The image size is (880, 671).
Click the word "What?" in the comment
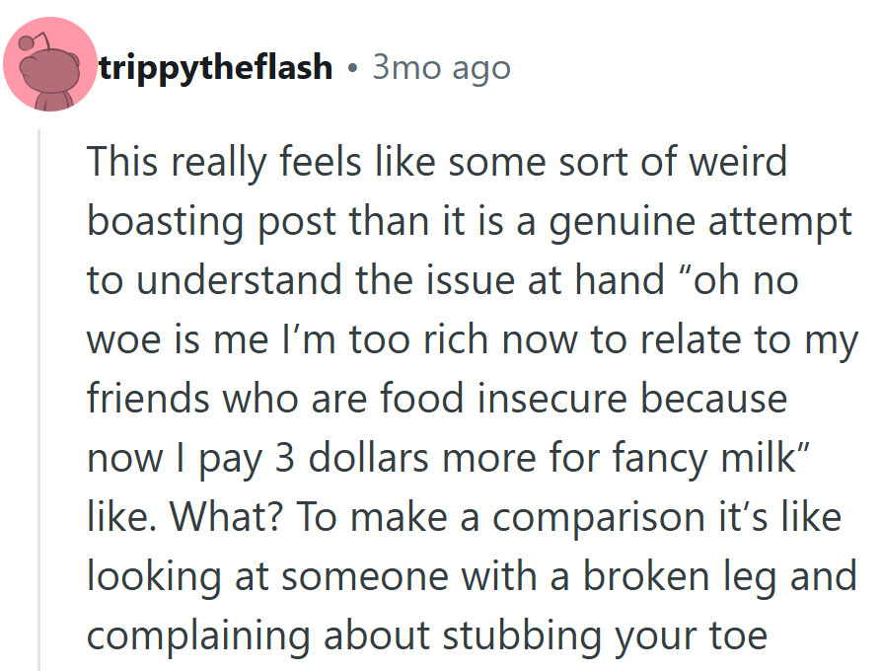(219, 518)
